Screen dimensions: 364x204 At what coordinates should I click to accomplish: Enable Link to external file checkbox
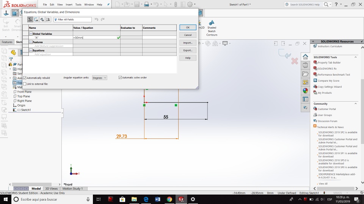click(25, 84)
